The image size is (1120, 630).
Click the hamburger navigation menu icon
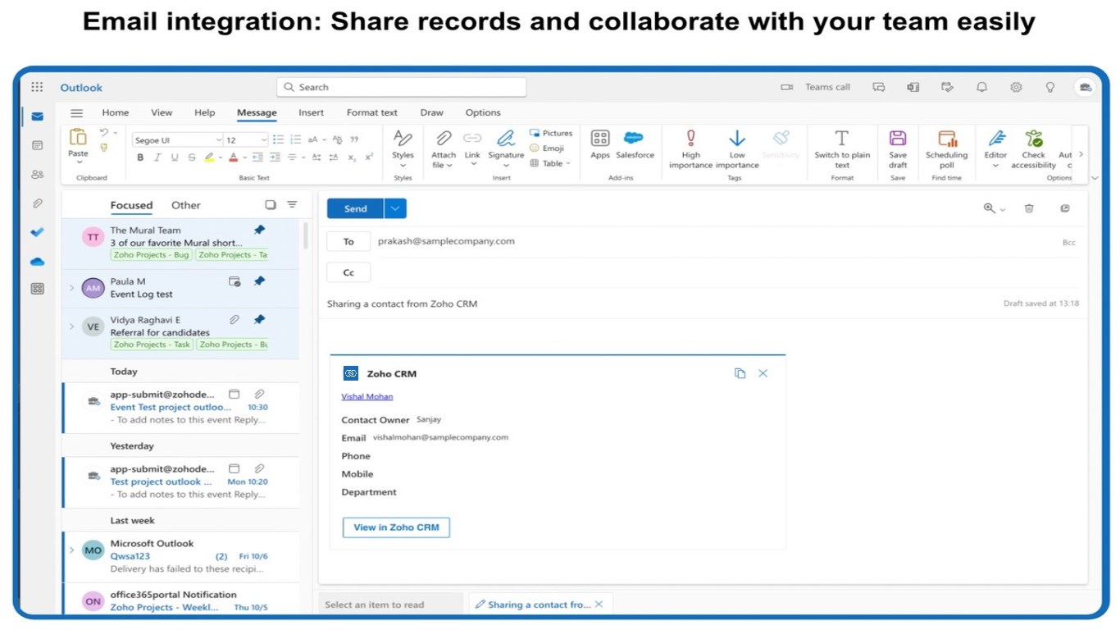coord(76,113)
